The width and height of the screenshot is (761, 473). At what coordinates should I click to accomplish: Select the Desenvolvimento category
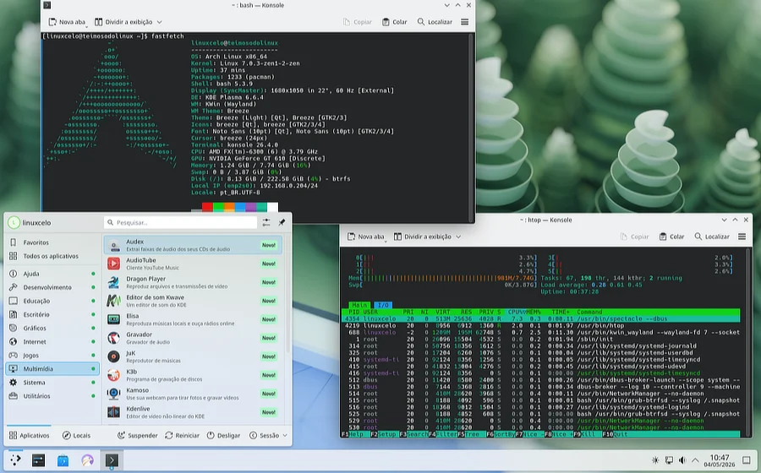coord(53,287)
